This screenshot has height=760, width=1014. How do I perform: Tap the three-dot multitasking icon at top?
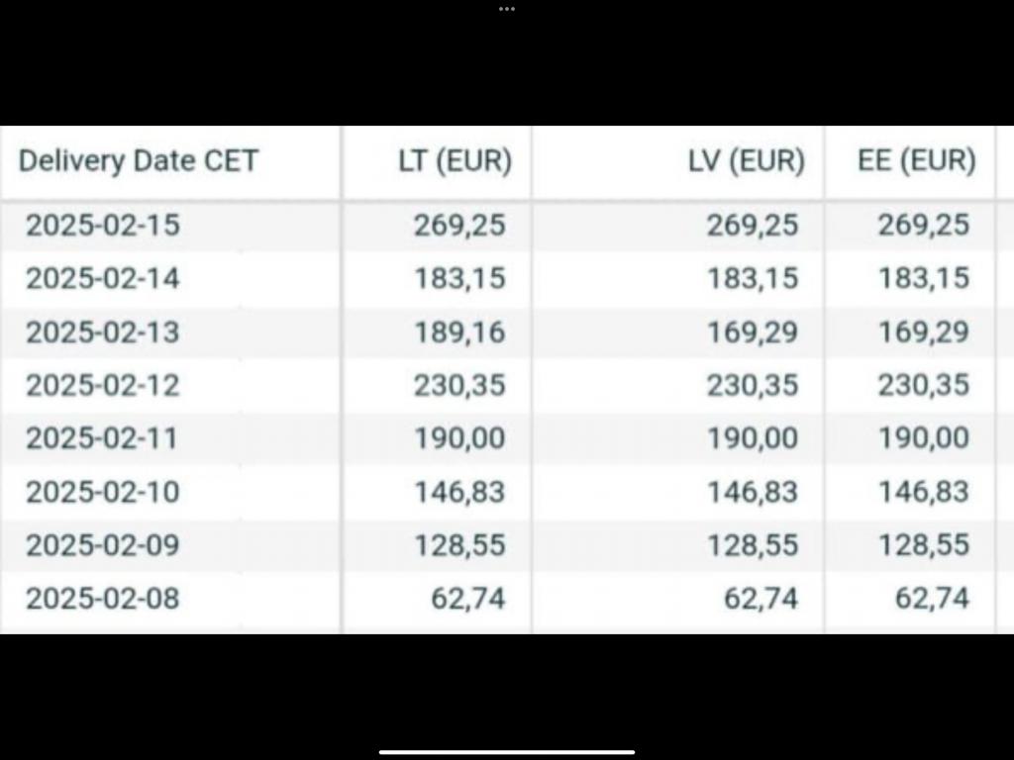click(507, 9)
